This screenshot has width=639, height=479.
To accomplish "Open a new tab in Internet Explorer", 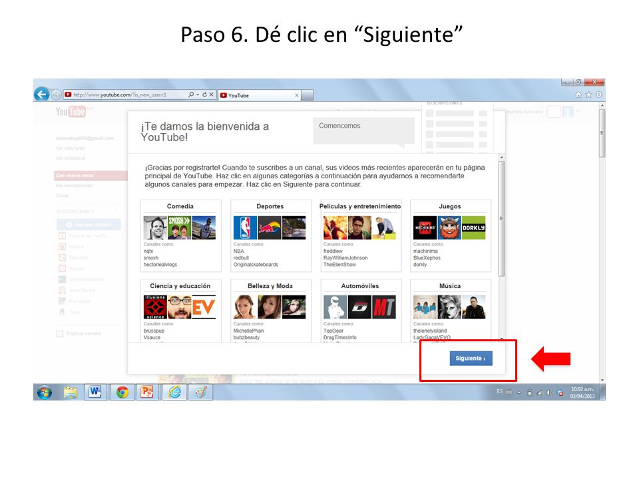I will (x=308, y=95).
